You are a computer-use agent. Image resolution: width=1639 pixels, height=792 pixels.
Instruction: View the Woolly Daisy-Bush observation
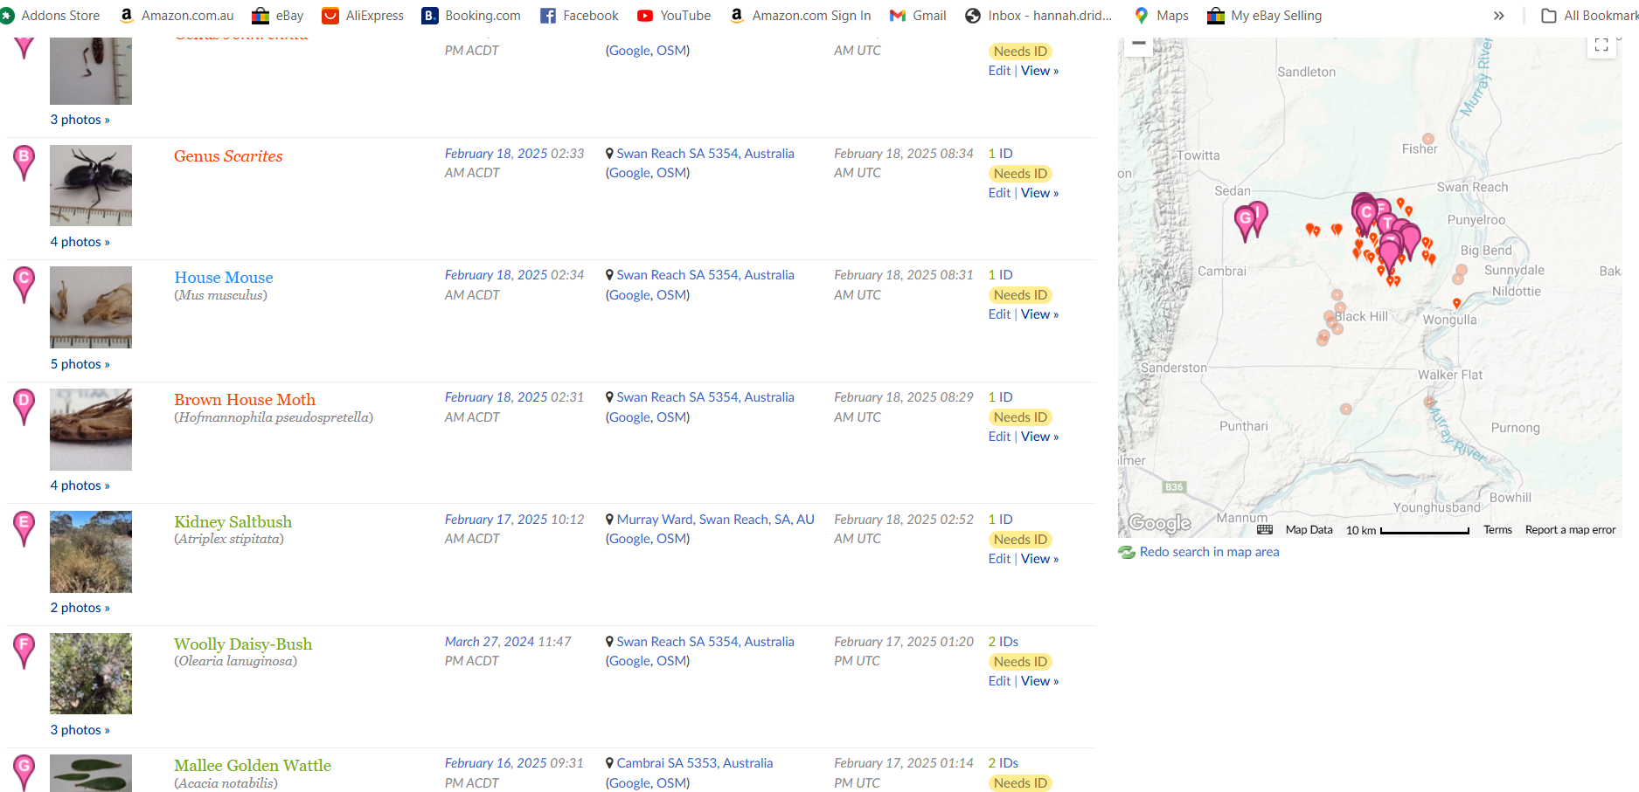click(x=1039, y=681)
